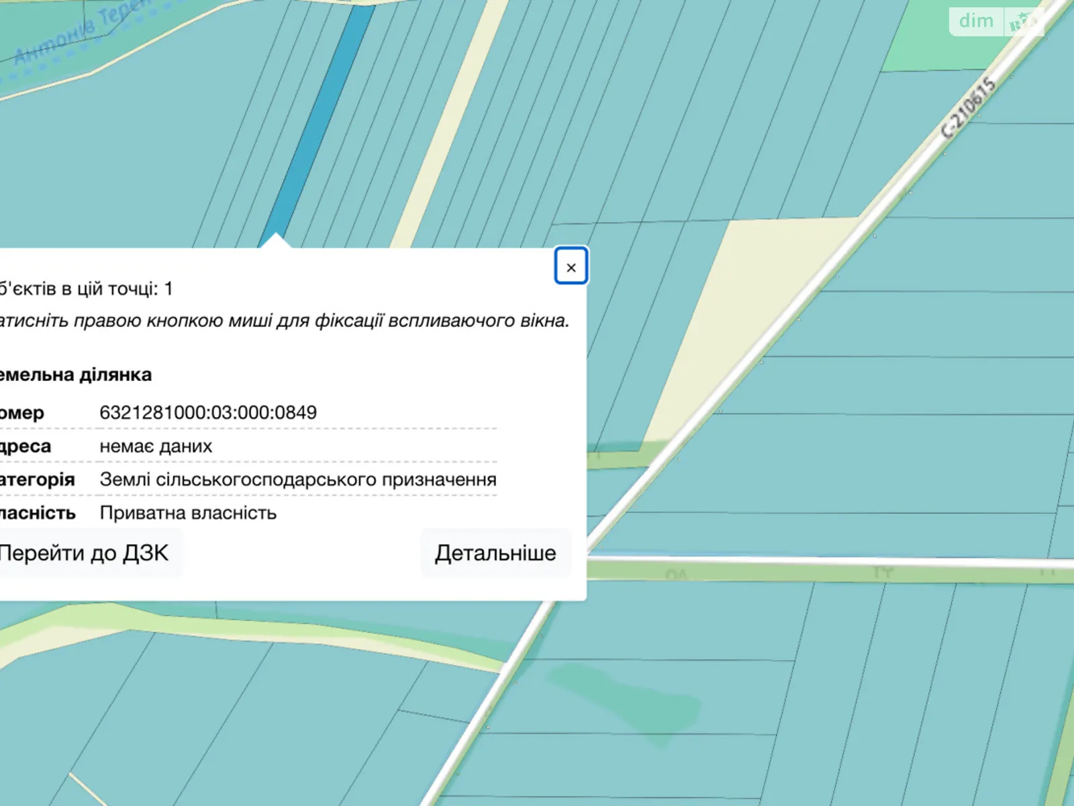Click the dim.ria watermark logo
1074x806 pixels.
click(x=995, y=21)
